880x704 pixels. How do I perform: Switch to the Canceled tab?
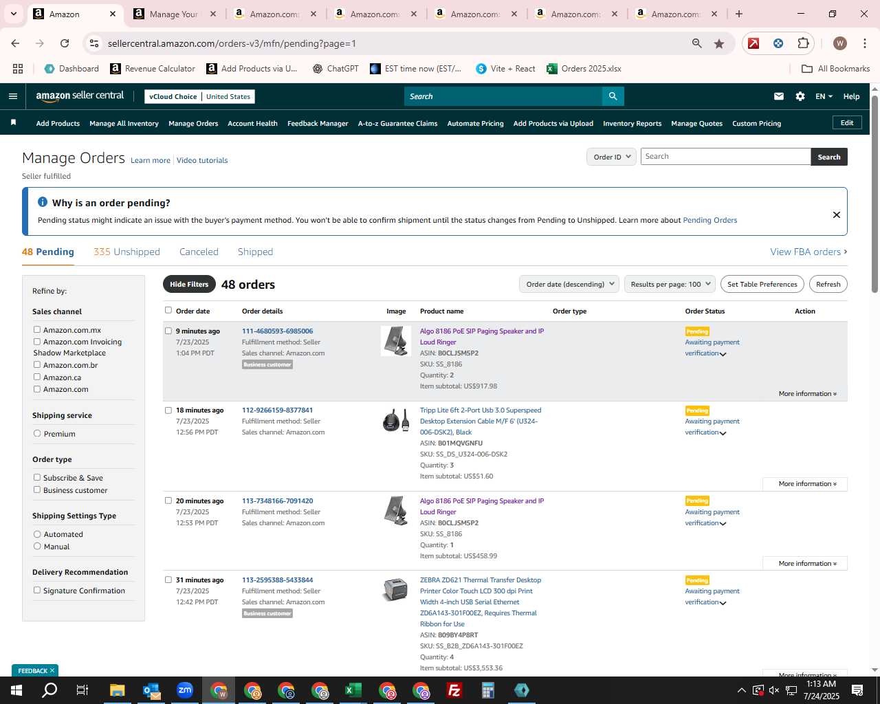(x=199, y=252)
